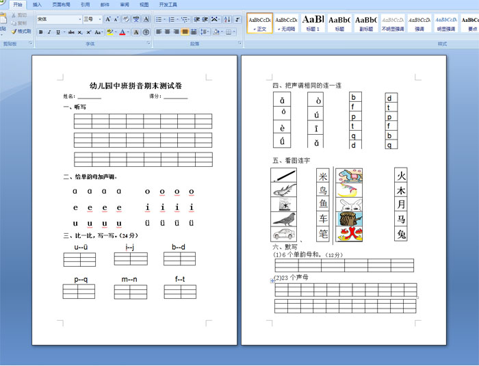
Task: Click the character border (A) icon
Action: pos(146,19)
